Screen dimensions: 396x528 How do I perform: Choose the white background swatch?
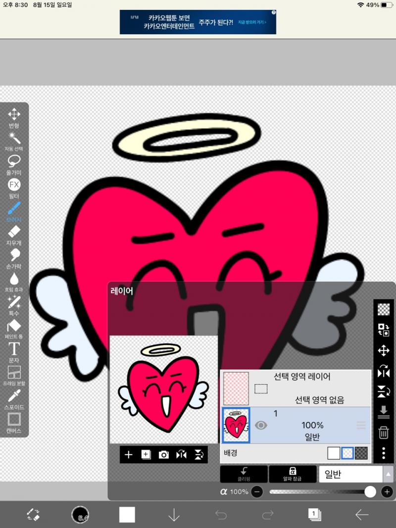click(x=334, y=453)
